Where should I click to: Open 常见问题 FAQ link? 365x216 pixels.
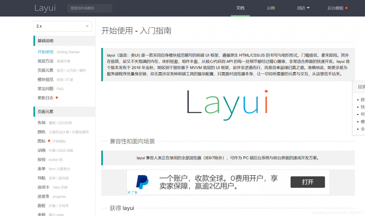tap(50, 89)
